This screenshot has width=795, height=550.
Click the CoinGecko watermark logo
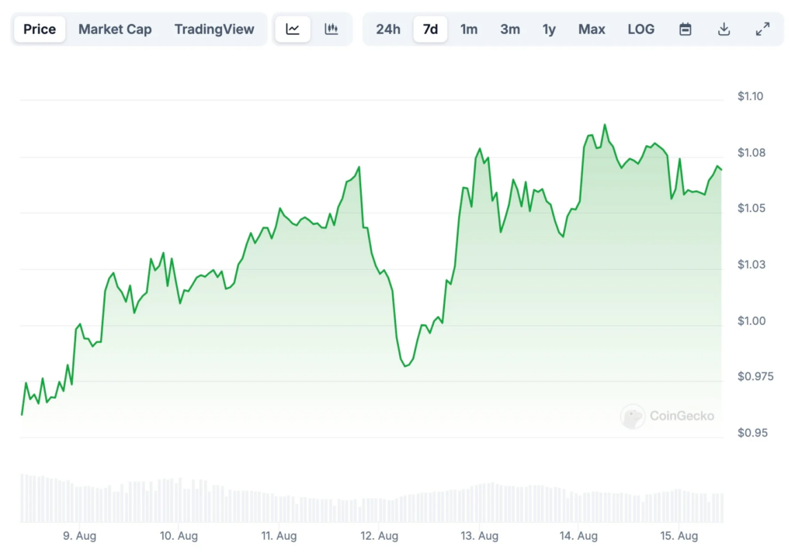(667, 416)
